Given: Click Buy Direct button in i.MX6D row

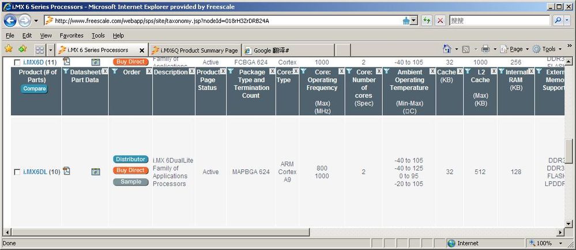Looking at the screenshot, I should 131,62.
